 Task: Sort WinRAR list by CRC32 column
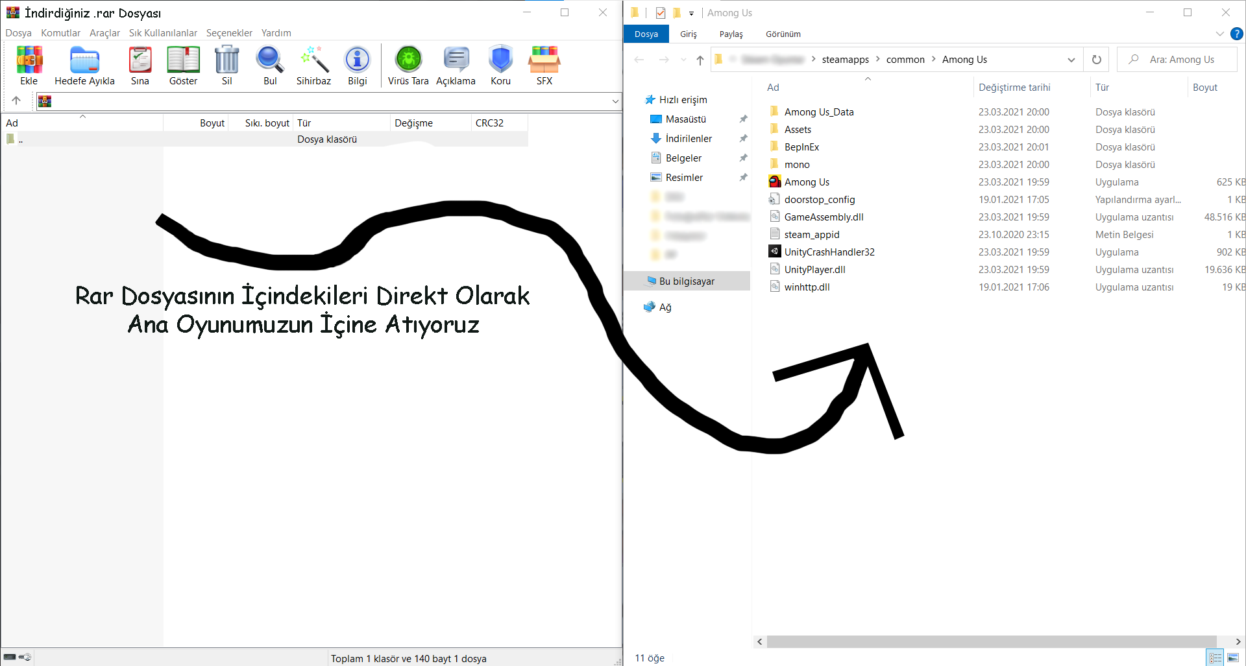point(500,123)
